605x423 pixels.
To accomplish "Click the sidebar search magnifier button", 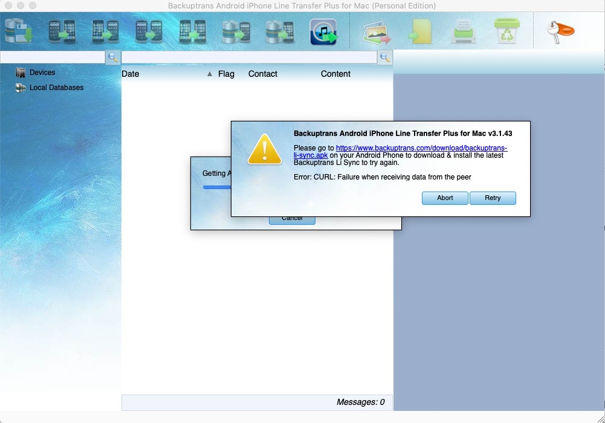I will tap(113, 57).
